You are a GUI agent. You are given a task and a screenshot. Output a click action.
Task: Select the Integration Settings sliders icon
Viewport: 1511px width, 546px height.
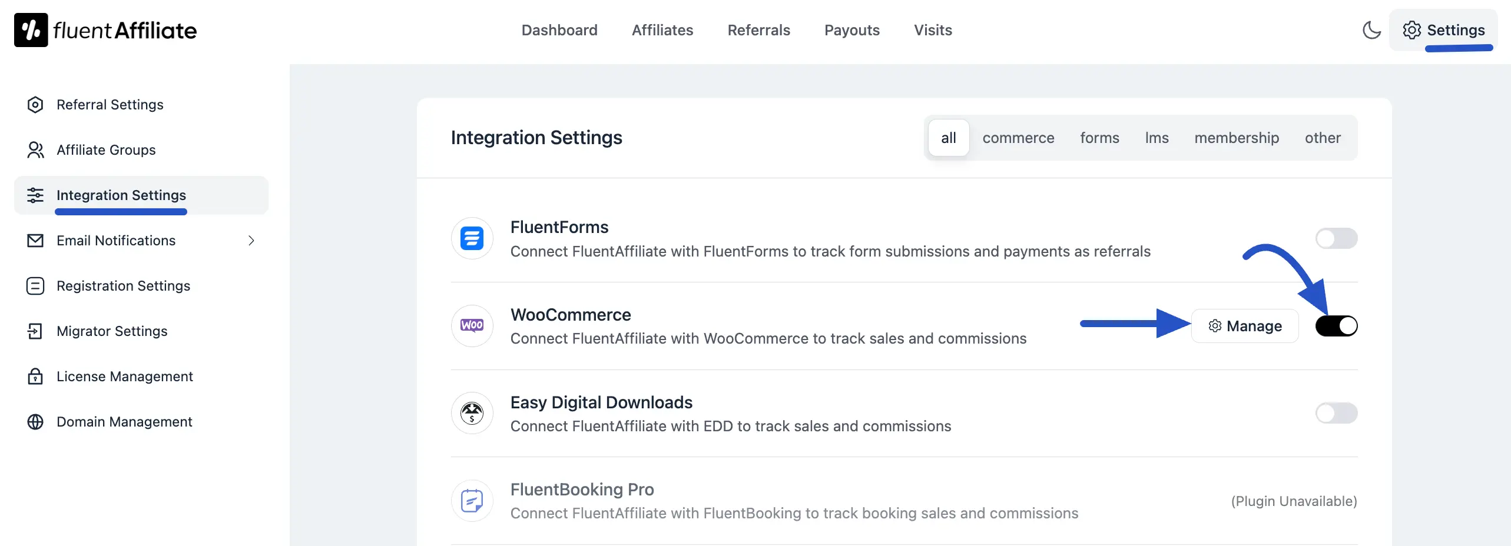click(36, 195)
